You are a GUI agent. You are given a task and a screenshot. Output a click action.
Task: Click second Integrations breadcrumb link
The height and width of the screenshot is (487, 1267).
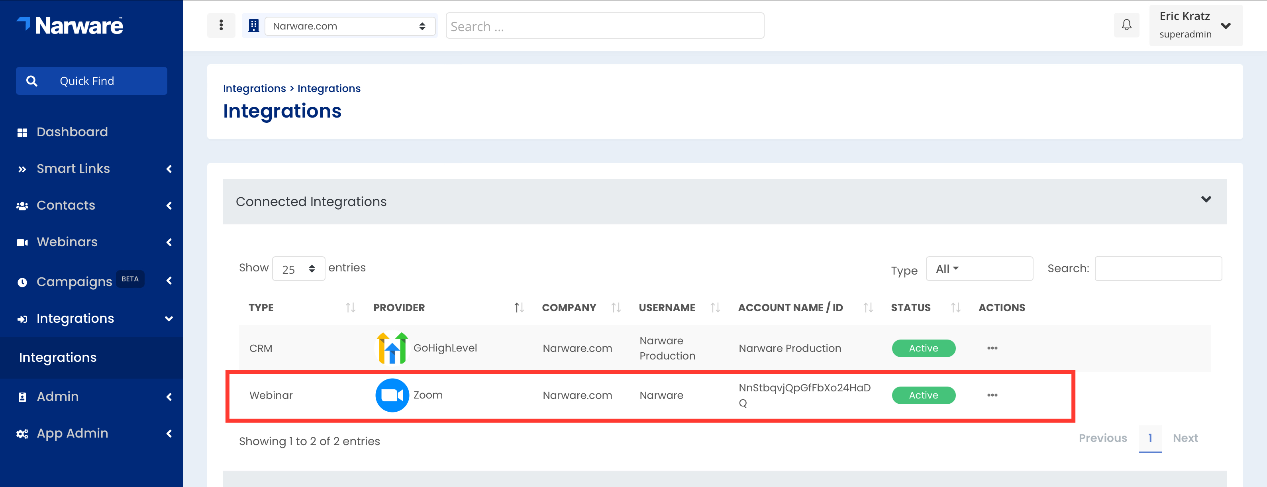tap(329, 88)
